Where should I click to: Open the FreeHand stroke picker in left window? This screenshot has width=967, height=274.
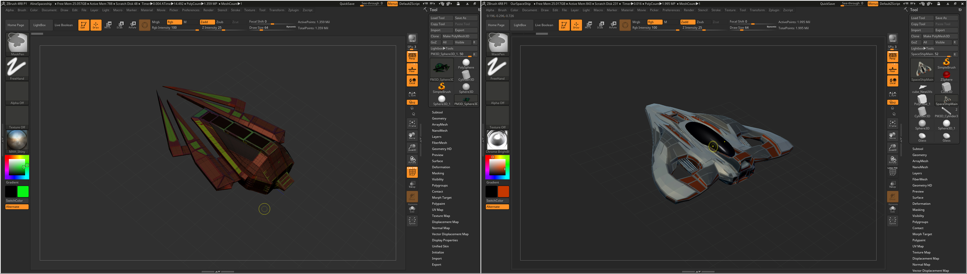17,69
